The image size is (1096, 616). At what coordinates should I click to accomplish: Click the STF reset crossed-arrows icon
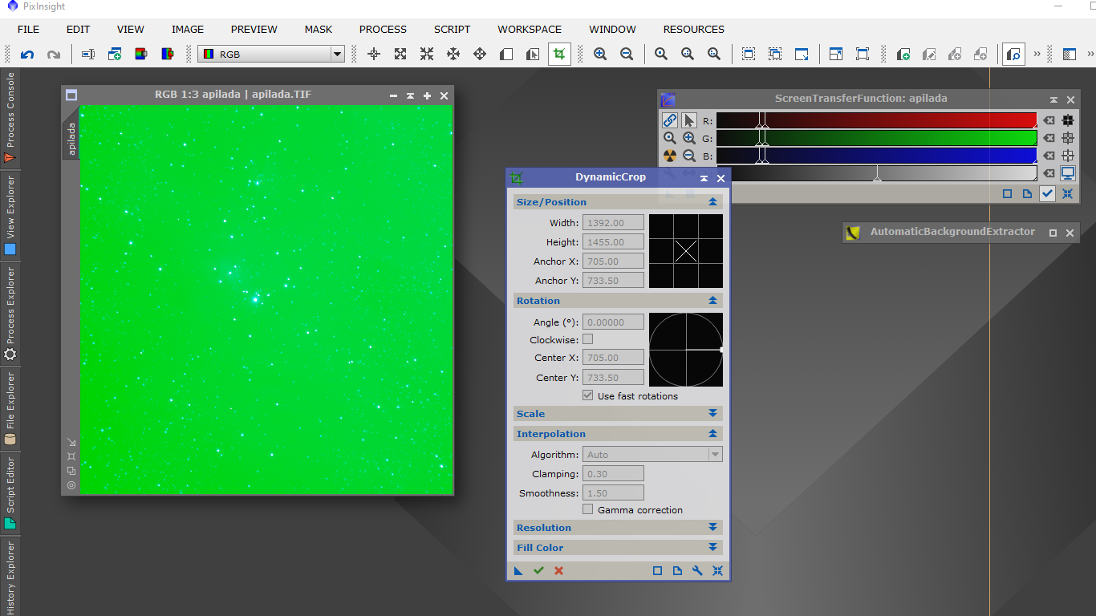pyautogui.click(x=1068, y=193)
